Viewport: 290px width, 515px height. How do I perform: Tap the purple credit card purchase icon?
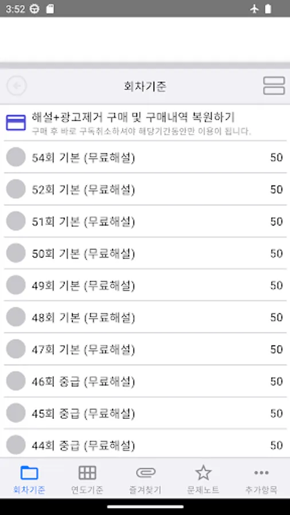click(x=16, y=122)
